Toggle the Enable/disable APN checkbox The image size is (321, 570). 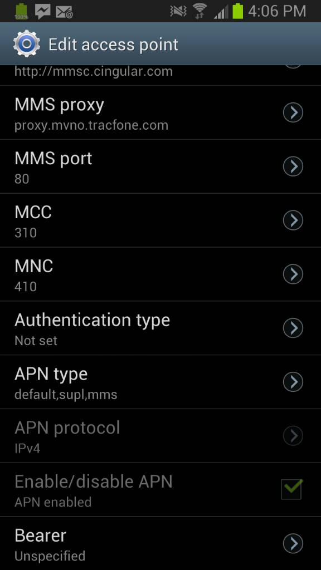[291, 489]
